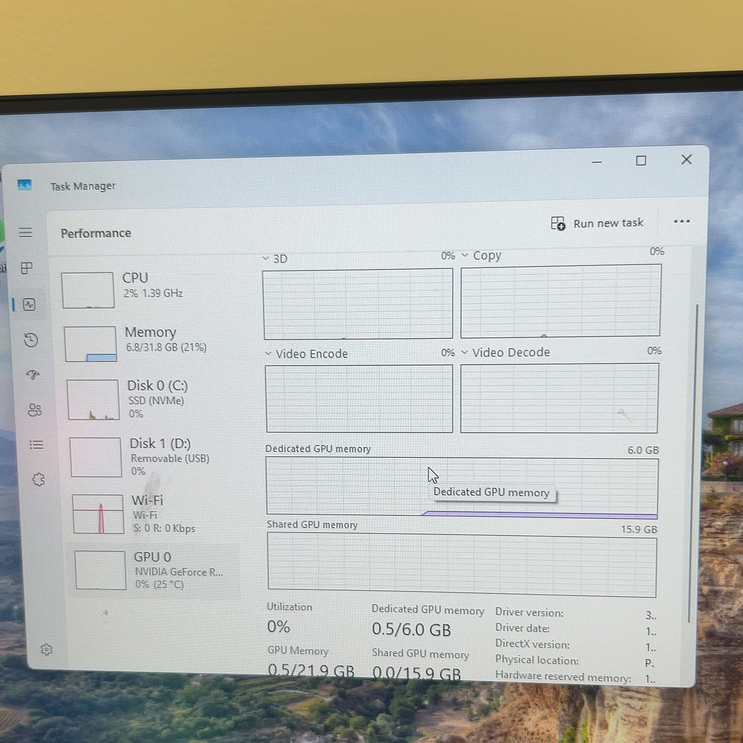Click the Memory mini graph thumbnail
The height and width of the screenshot is (743, 743).
[x=90, y=344]
